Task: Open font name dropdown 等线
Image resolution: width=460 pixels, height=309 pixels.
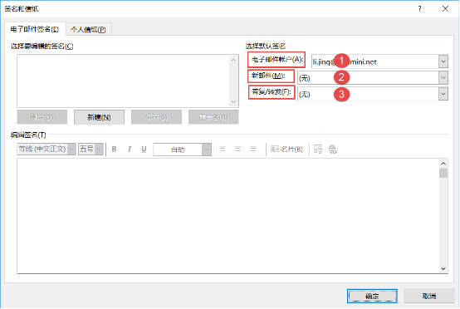Action: click(71, 149)
